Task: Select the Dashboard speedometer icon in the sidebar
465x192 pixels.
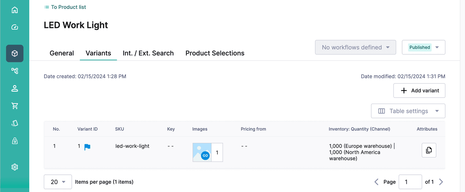Action: coord(14,27)
